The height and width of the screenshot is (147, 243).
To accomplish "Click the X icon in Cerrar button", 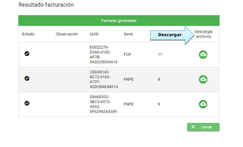I will [193, 127].
